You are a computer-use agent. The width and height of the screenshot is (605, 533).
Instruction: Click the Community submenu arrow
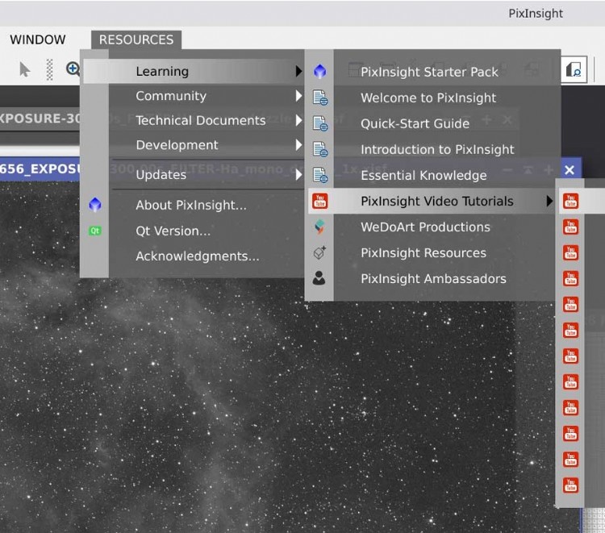pos(298,96)
